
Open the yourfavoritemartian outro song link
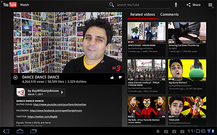(60, 105)
